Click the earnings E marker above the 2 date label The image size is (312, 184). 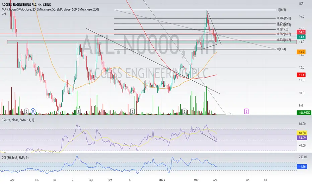[79, 111]
